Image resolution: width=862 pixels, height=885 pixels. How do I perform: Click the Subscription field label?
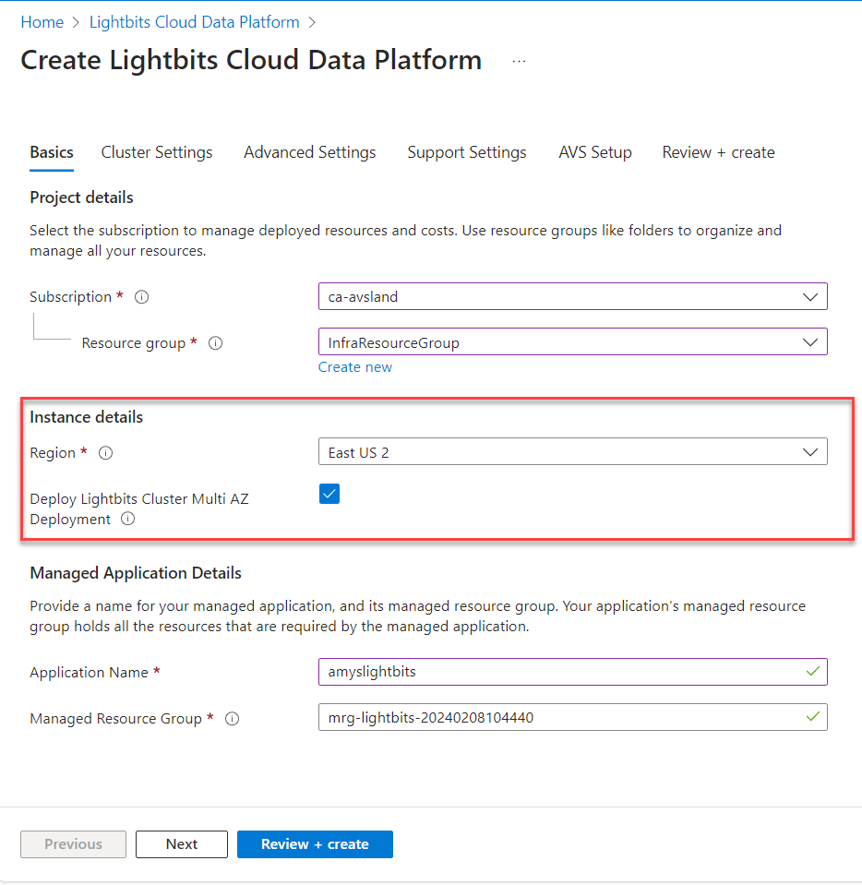coord(70,297)
